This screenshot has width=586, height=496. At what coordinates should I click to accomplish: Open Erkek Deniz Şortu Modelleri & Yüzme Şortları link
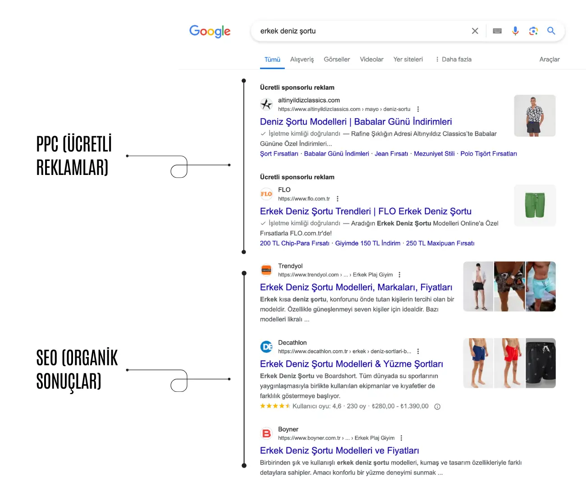point(352,364)
